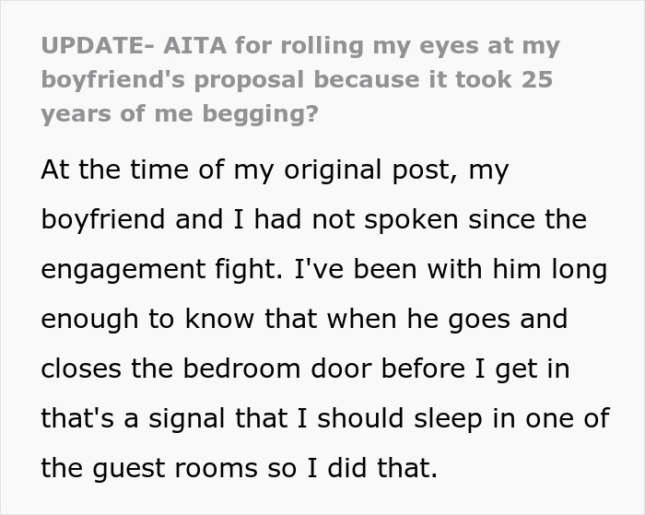Click the post body paragraph's first line
Viewport: 645px width, 515px height.
[275, 171]
